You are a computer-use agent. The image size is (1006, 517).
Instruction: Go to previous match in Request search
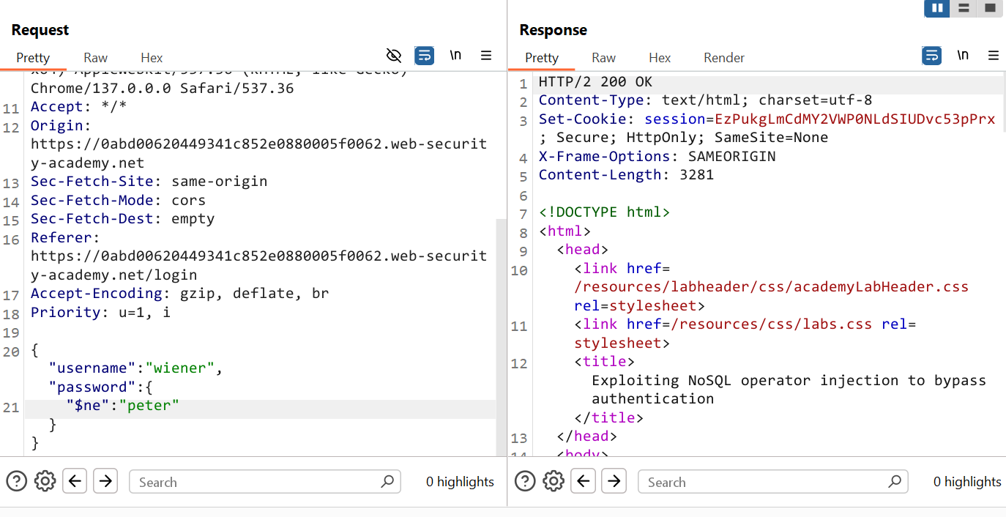(75, 481)
